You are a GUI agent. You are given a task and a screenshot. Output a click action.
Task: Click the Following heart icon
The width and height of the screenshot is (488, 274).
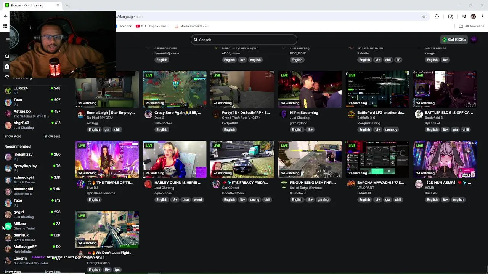tap(7, 77)
